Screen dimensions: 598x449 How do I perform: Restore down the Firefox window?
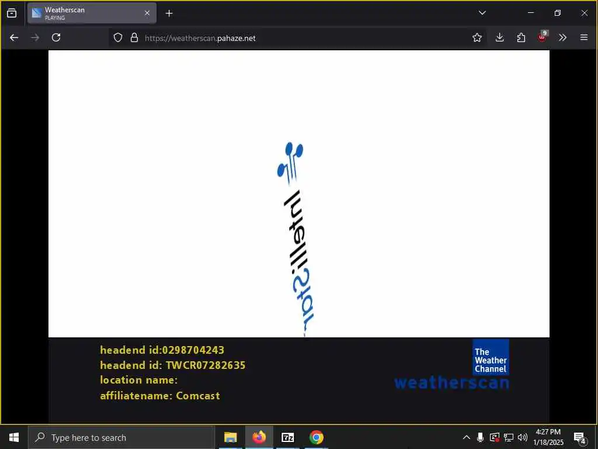point(558,13)
